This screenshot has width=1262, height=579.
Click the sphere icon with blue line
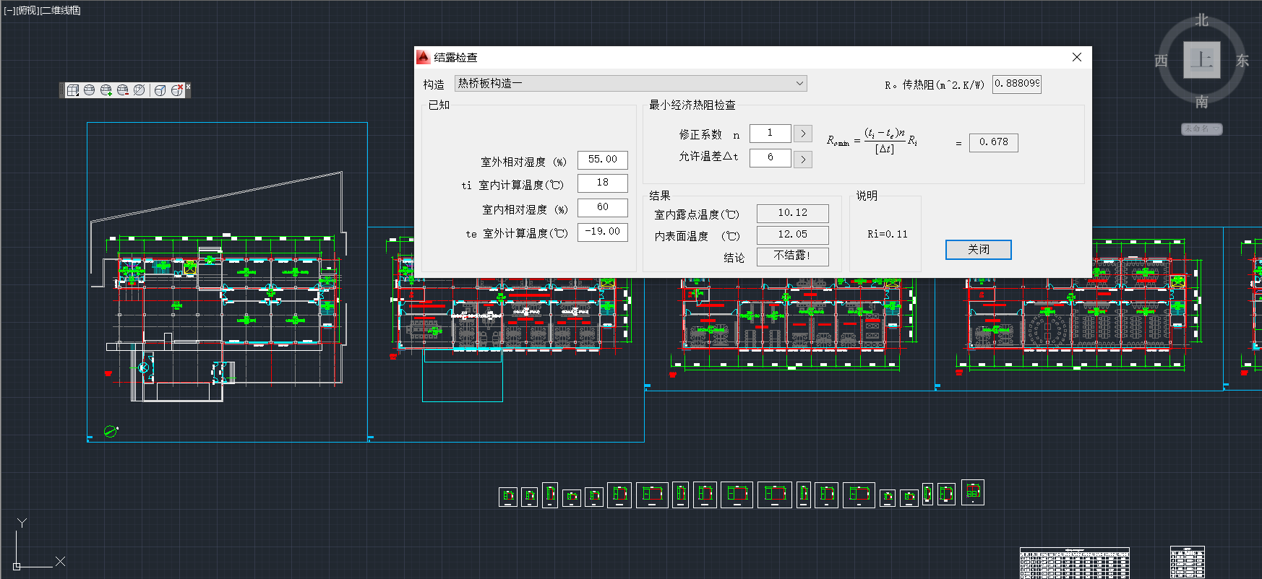pos(160,90)
